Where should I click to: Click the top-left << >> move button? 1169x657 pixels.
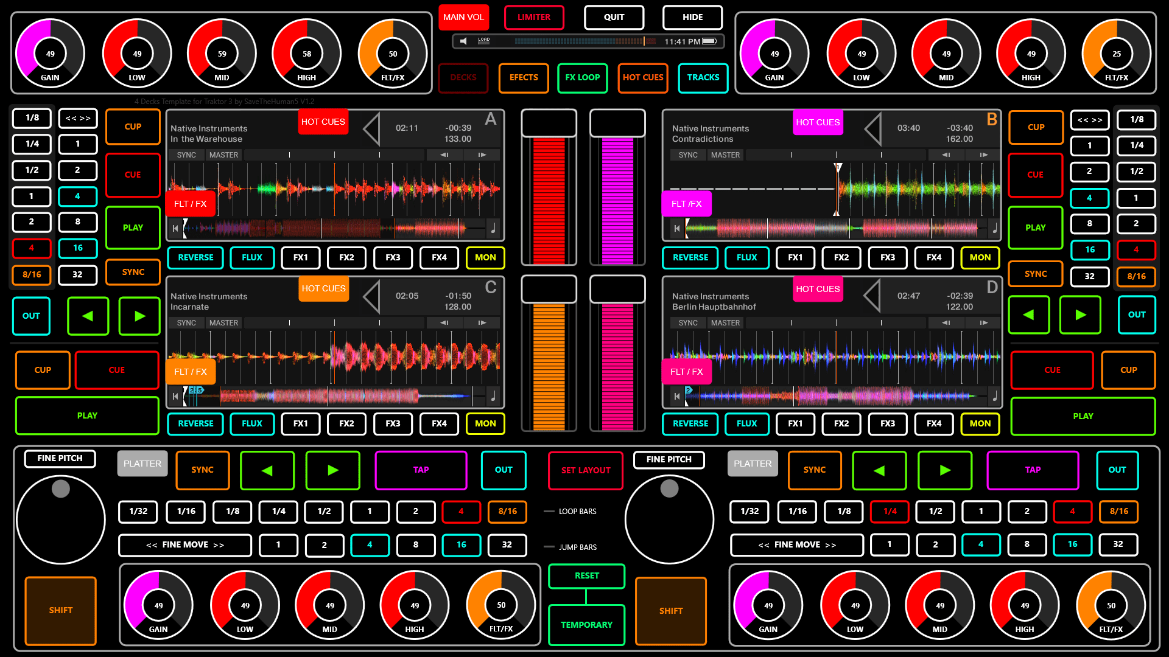78,118
